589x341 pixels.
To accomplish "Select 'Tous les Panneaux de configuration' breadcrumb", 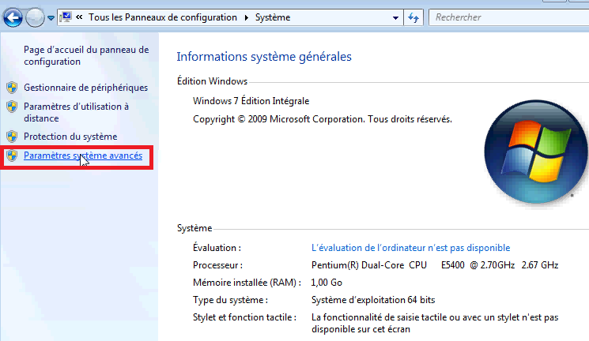I will (x=163, y=17).
